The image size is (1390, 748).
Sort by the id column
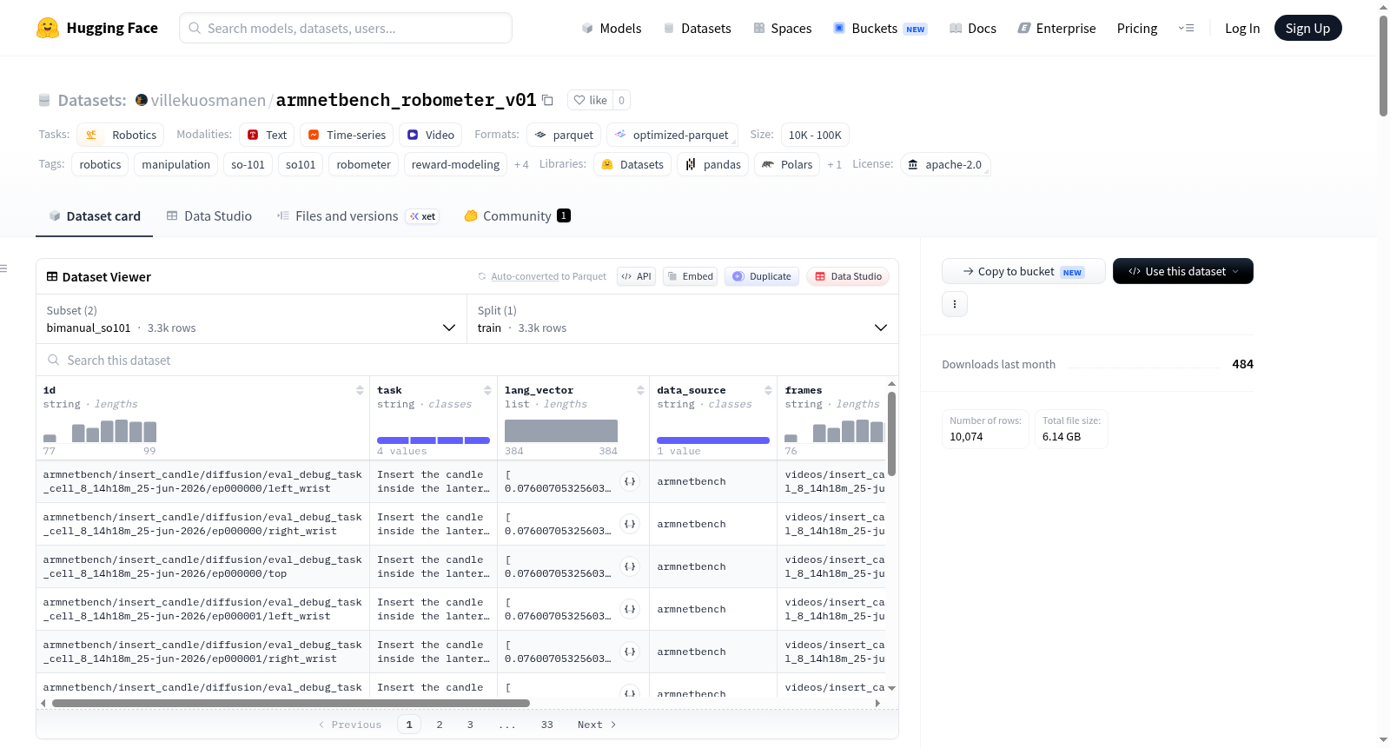tap(360, 390)
